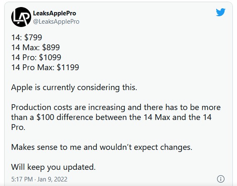Click the '14: $799' price line
The width and height of the screenshot is (237, 186).
(x=27, y=37)
